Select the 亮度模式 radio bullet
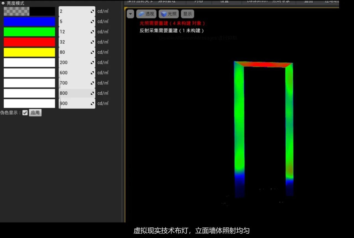354x238 pixels. pyautogui.click(x=3, y=3)
